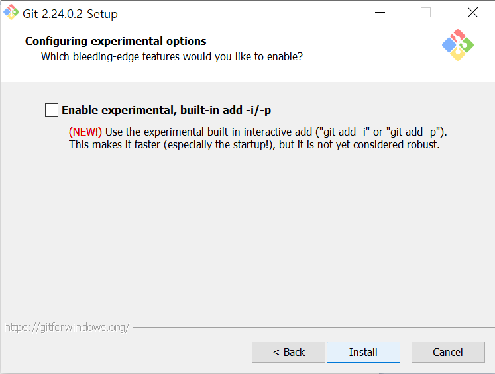Click the 'Configuring experimental options' heading

115,41
